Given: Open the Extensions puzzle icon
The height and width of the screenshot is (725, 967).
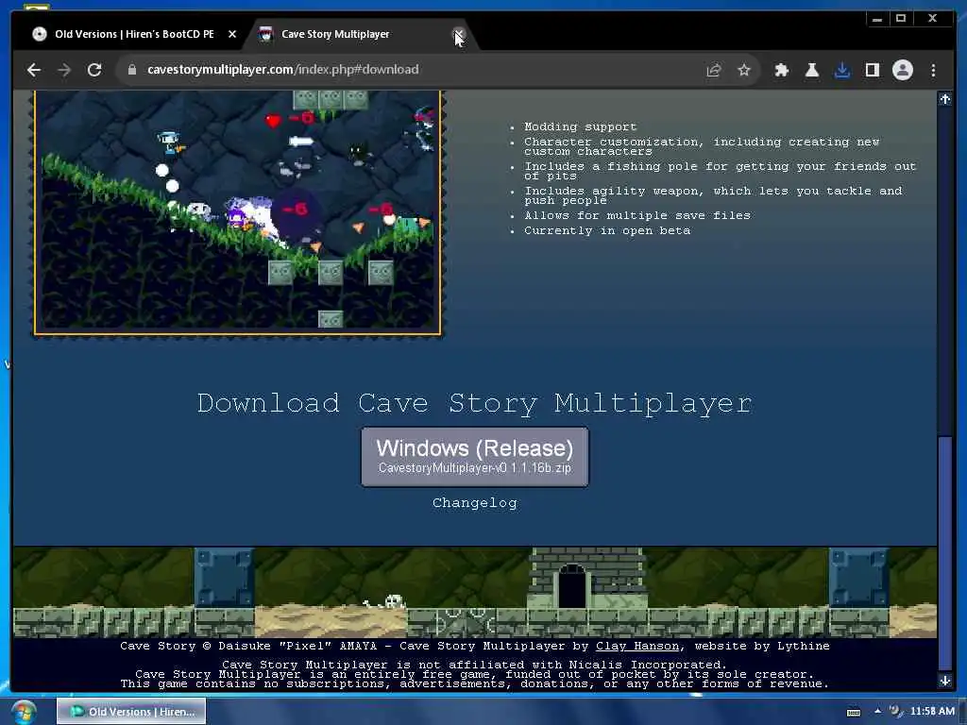Looking at the screenshot, I should click(x=781, y=70).
